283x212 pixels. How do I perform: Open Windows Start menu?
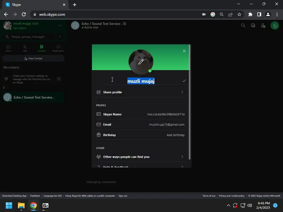pyautogui.click(x=9, y=205)
